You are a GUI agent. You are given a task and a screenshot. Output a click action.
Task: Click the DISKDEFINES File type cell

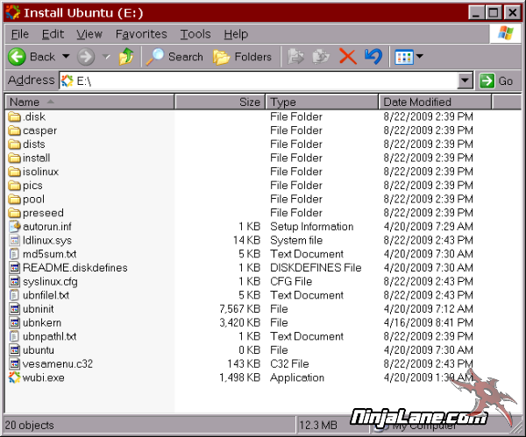(x=316, y=268)
